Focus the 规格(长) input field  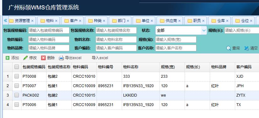[242, 31]
